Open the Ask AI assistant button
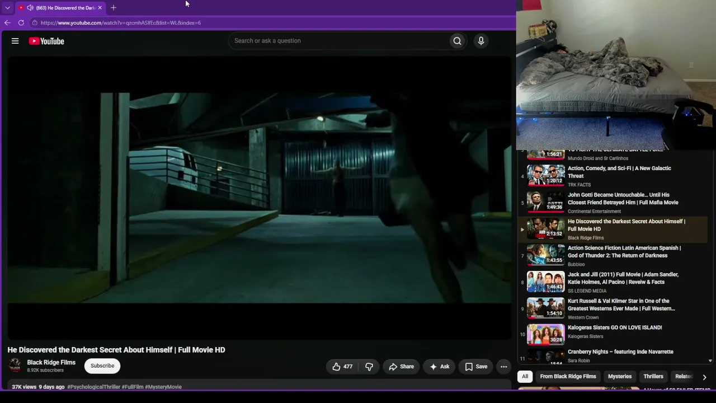Image resolution: width=716 pixels, height=403 pixels. point(439,367)
